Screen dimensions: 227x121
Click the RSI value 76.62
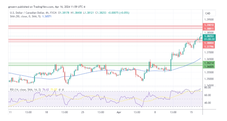(x=46, y=90)
